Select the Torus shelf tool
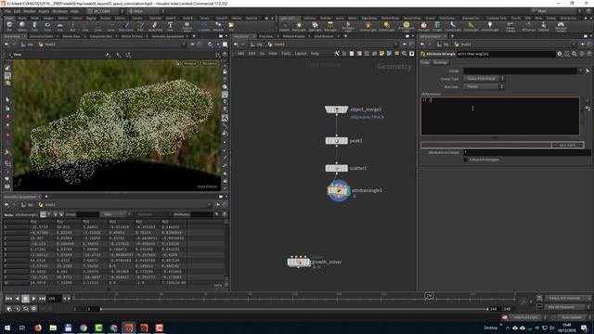 coord(47,26)
